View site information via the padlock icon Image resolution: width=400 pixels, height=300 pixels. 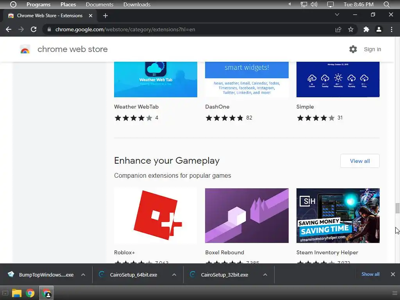(x=49, y=29)
